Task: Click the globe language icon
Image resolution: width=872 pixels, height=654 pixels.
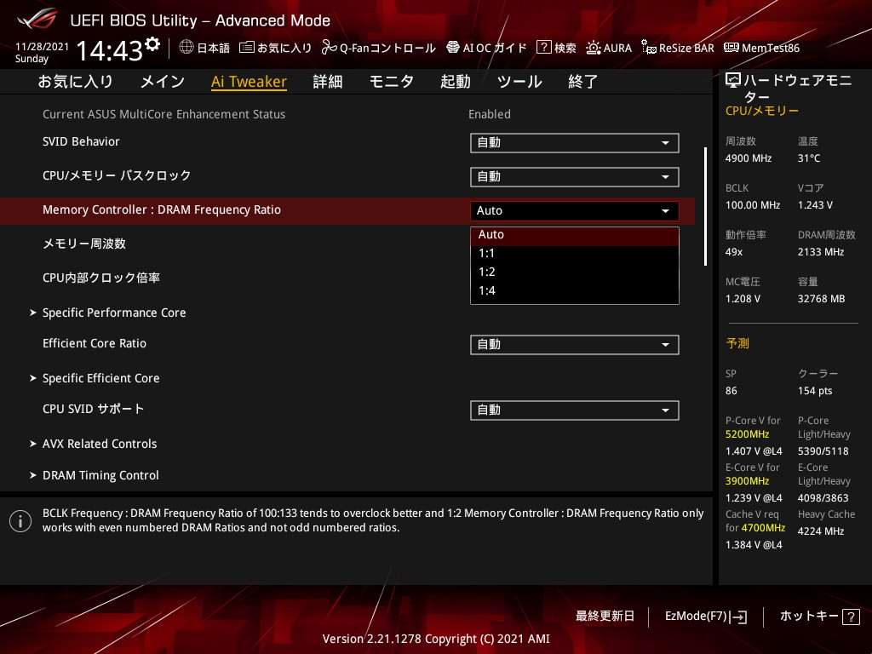Action: (186, 47)
